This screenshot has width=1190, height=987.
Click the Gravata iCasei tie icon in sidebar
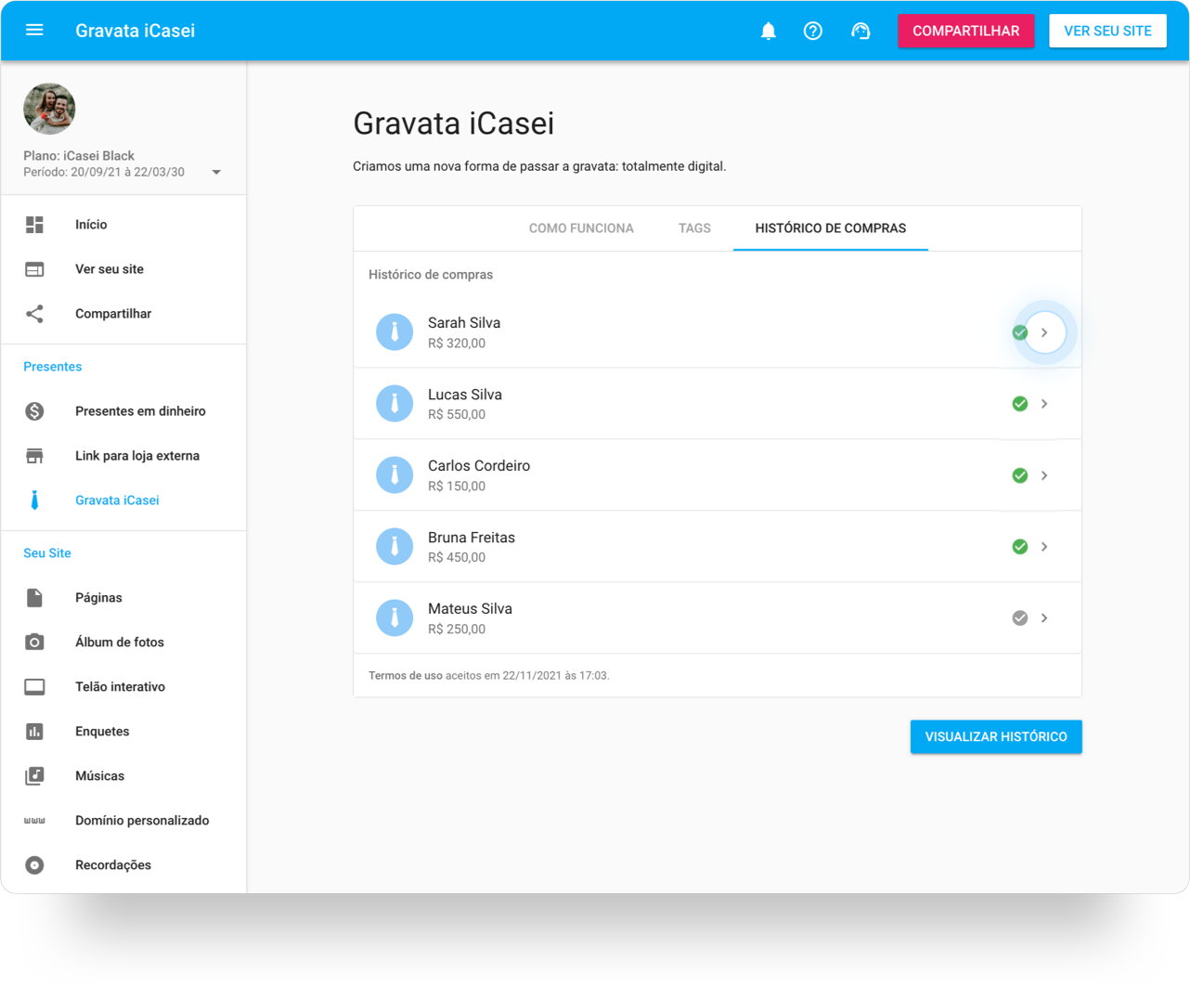coord(34,500)
